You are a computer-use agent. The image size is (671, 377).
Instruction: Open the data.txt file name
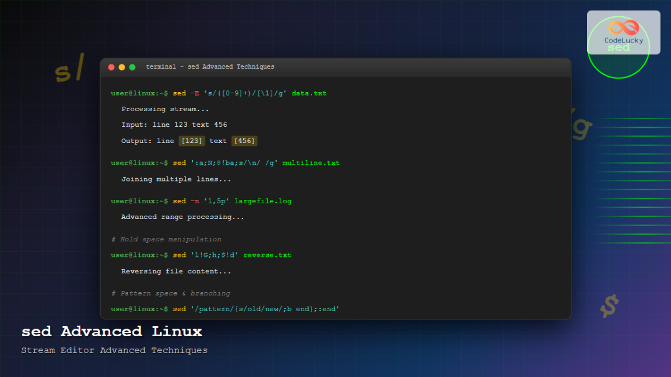click(x=309, y=93)
